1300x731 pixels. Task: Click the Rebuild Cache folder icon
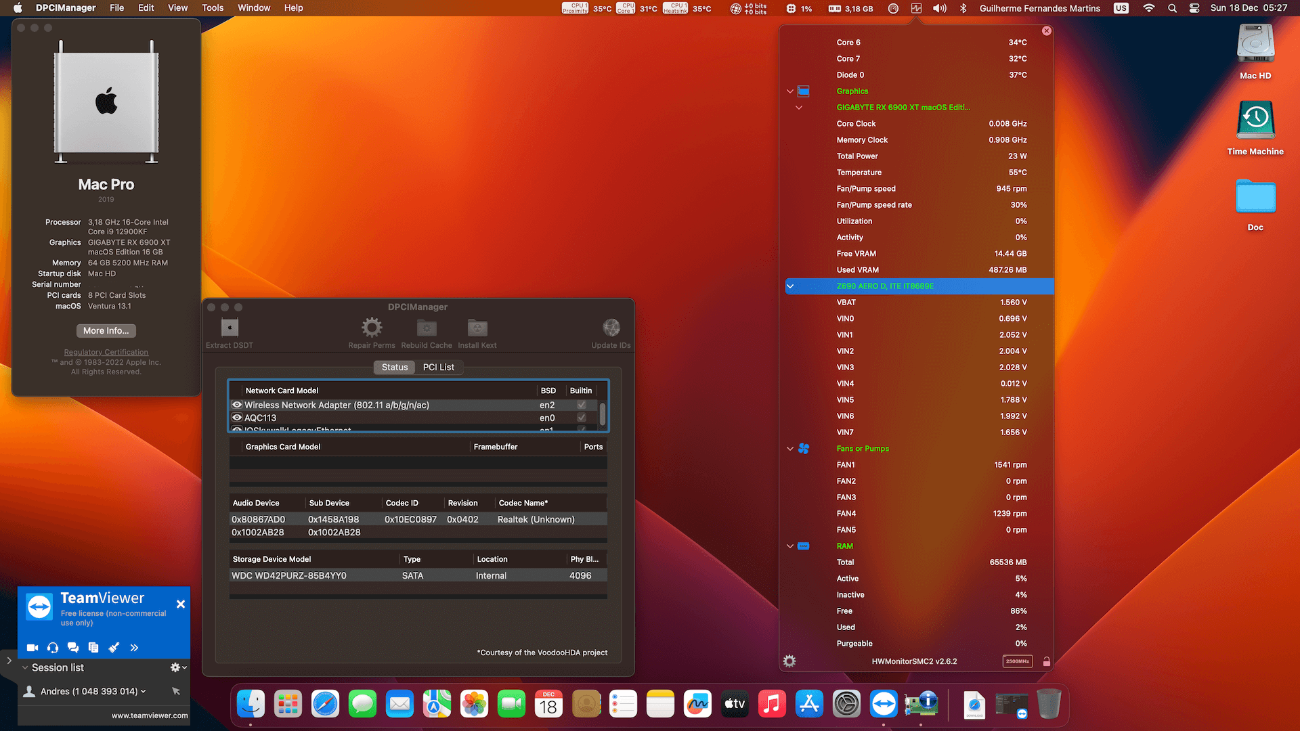[x=427, y=328]
